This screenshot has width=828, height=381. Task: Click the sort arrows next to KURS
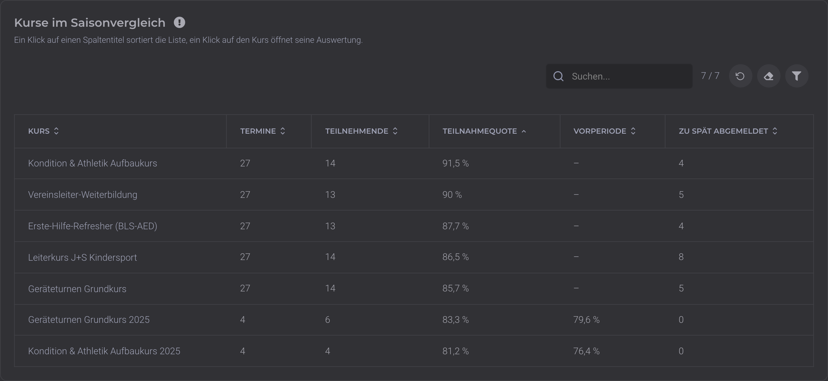[x=56, y=131]
